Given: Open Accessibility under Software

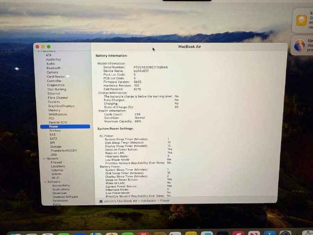Looking at the screenshot, I should (x=61, y=185).
